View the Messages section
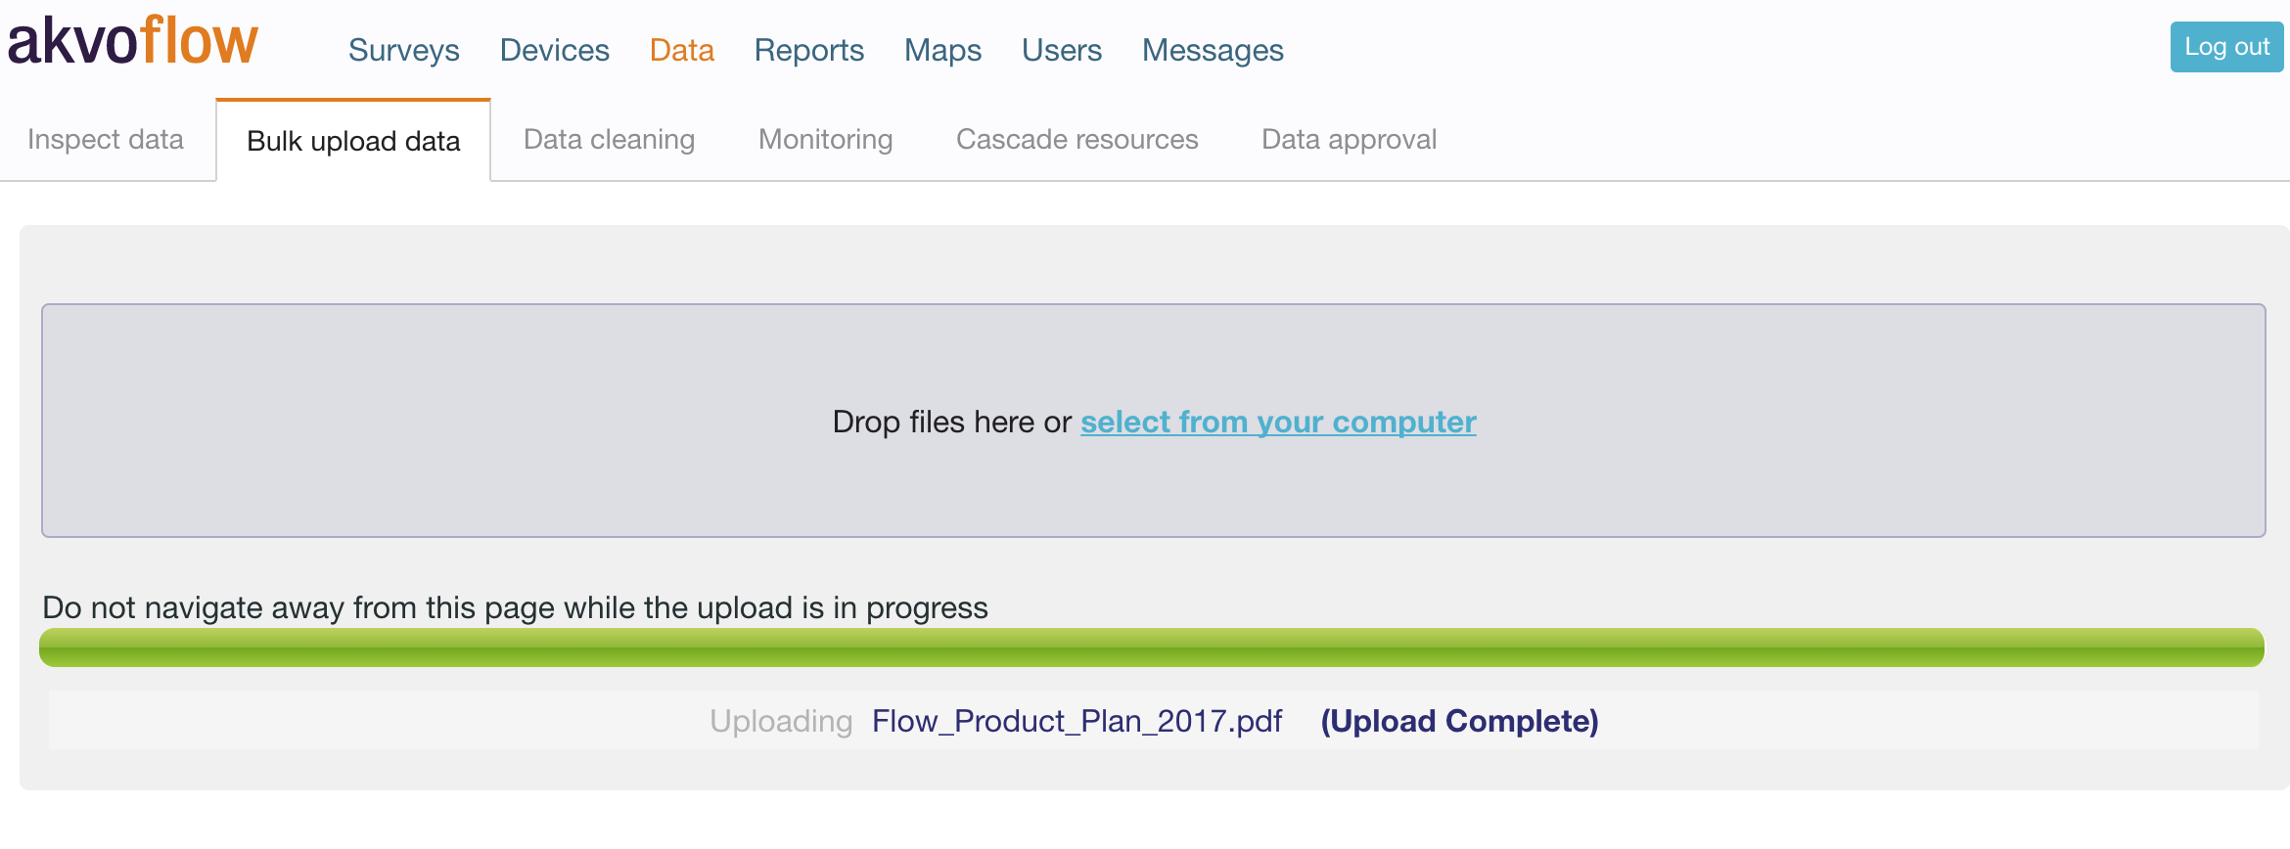 [x=1213, y=50]
